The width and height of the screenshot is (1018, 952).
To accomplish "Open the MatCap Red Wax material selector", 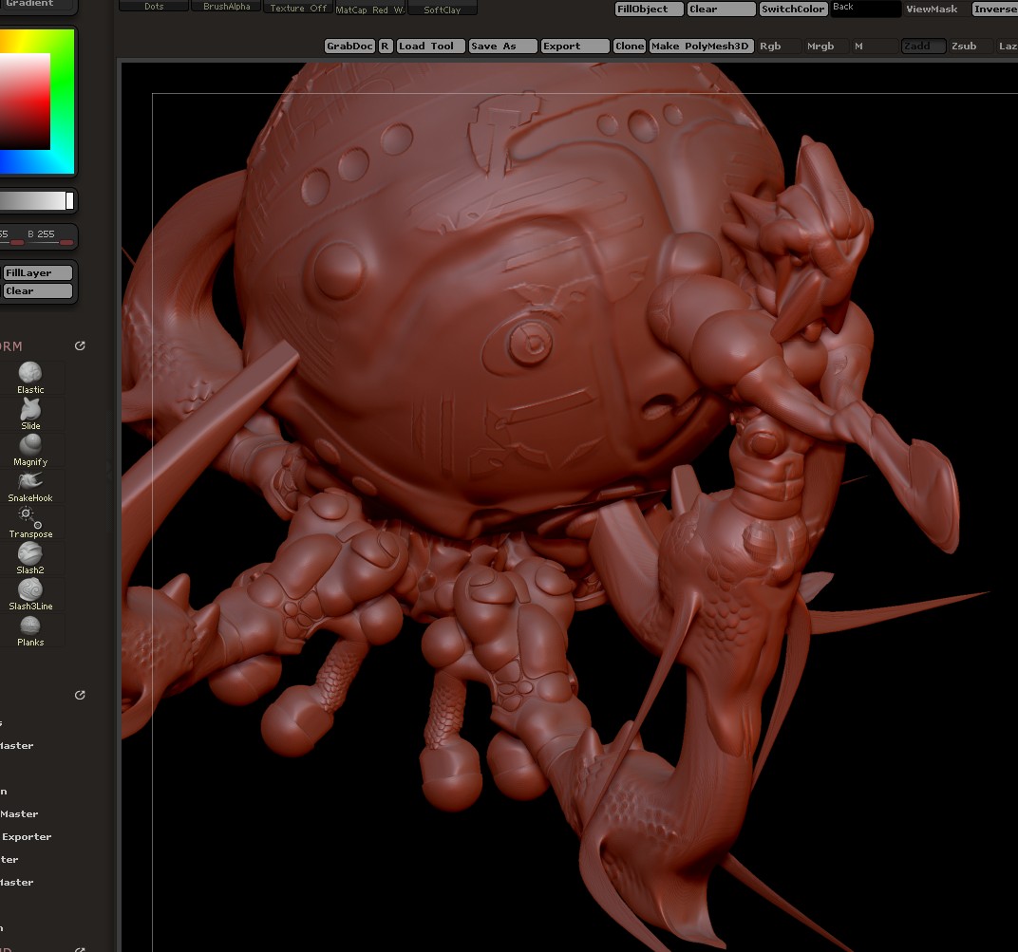I will pyautogui.click(x=370, y=9).
